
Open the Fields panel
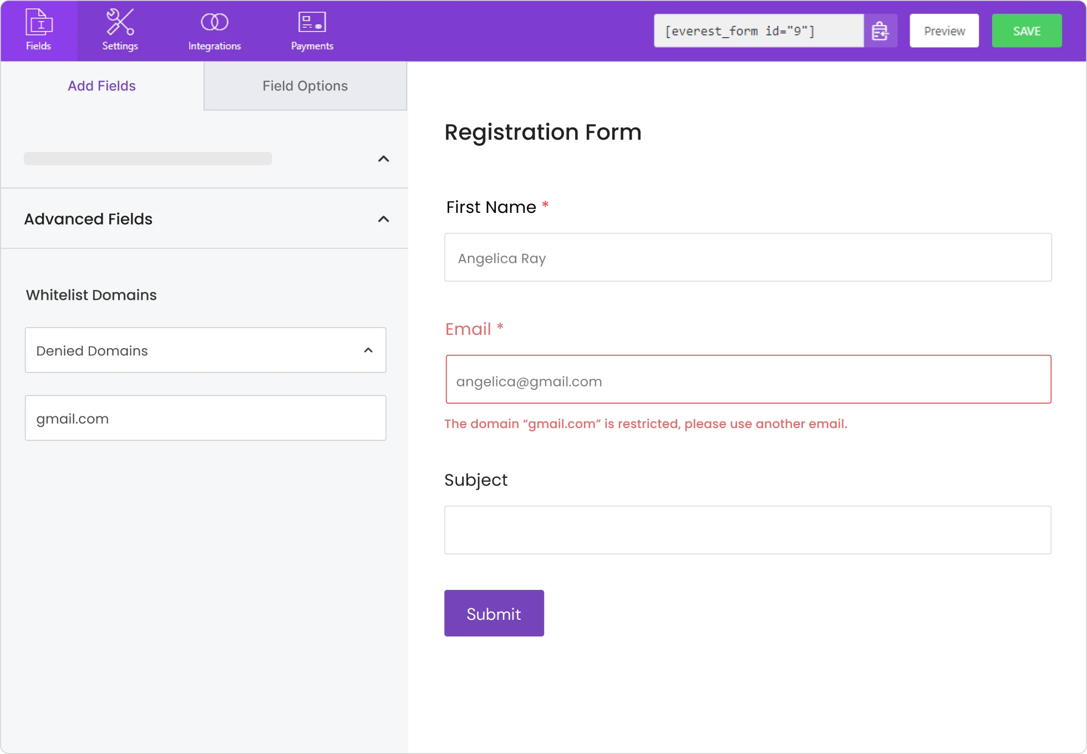38,30
